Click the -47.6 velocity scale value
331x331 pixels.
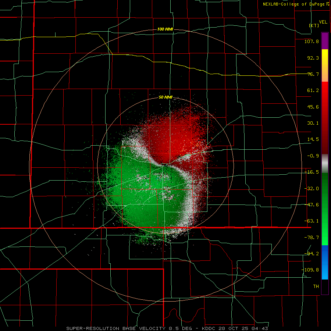point(312,205)
